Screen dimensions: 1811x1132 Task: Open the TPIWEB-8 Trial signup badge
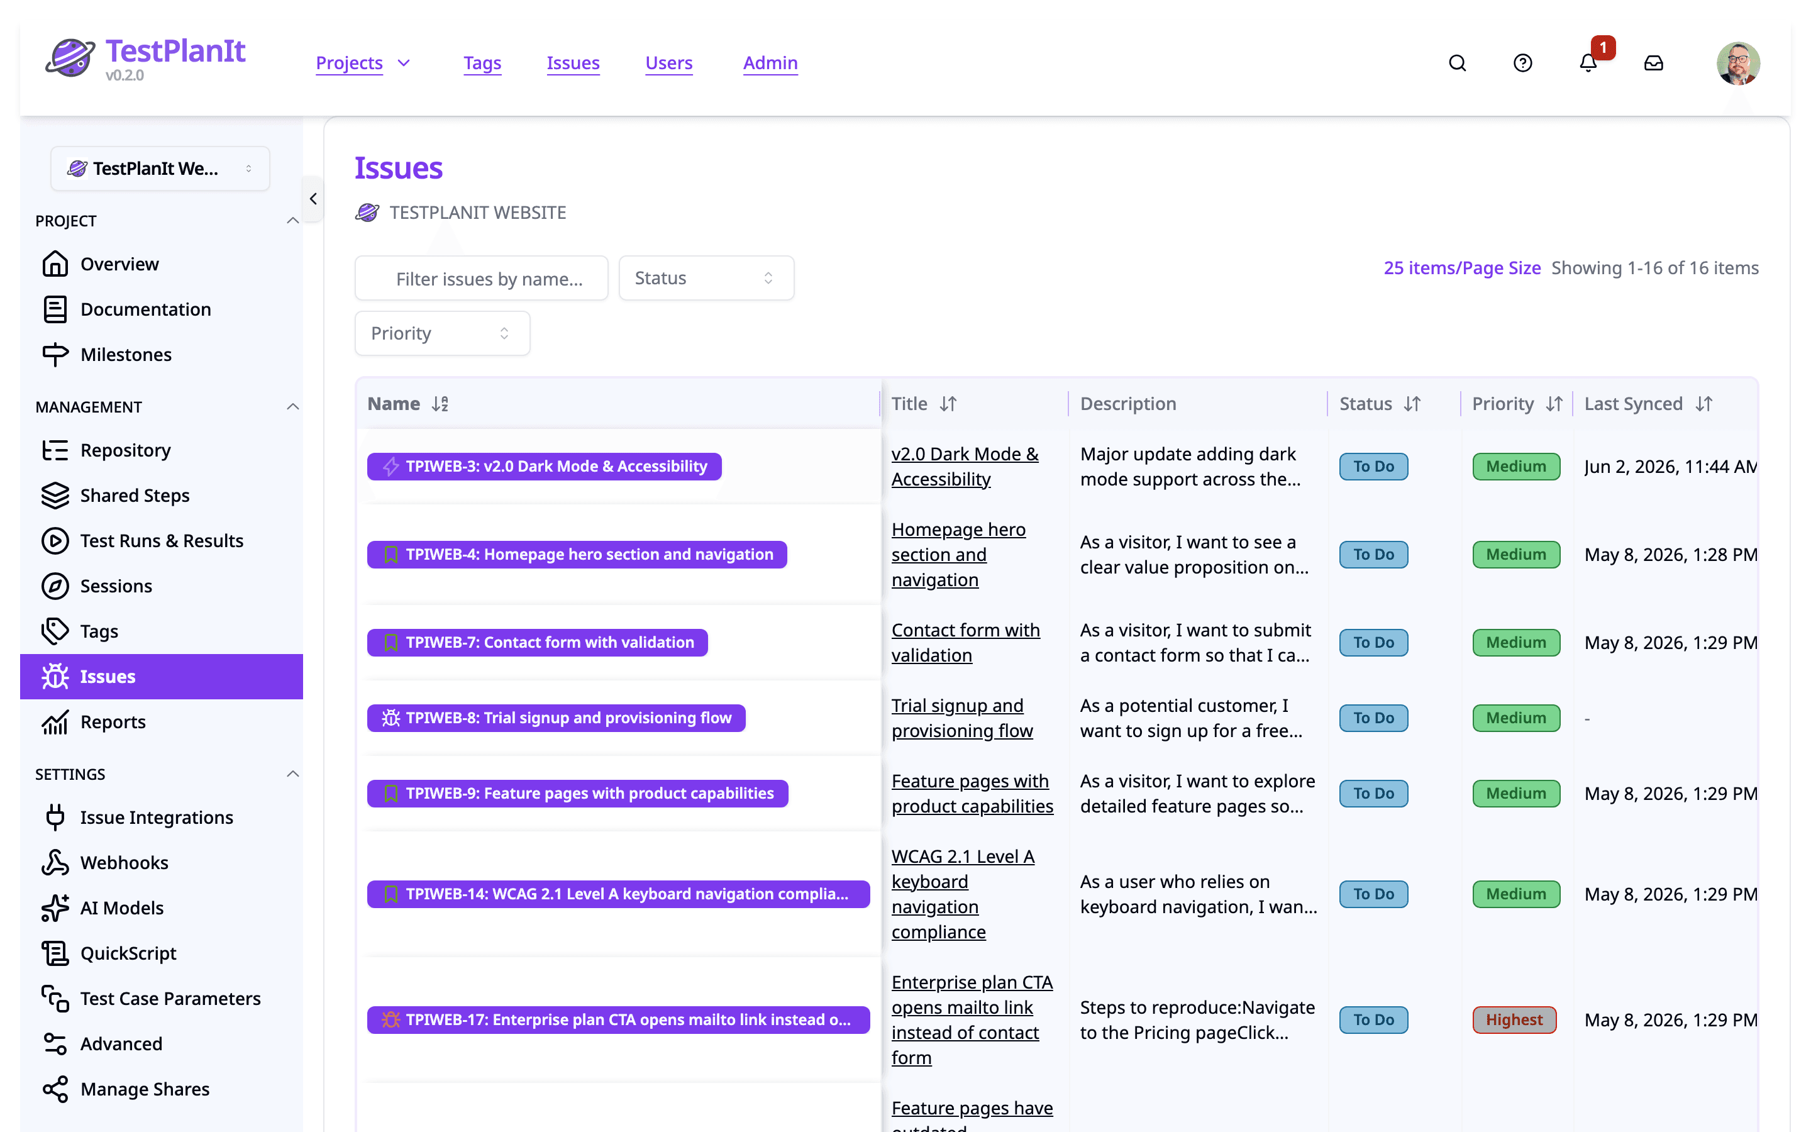tap(556, 718)
